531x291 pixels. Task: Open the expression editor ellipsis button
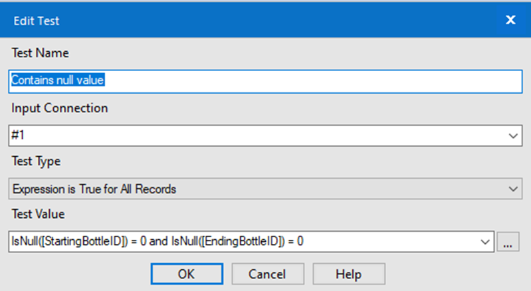pos(508,242)
